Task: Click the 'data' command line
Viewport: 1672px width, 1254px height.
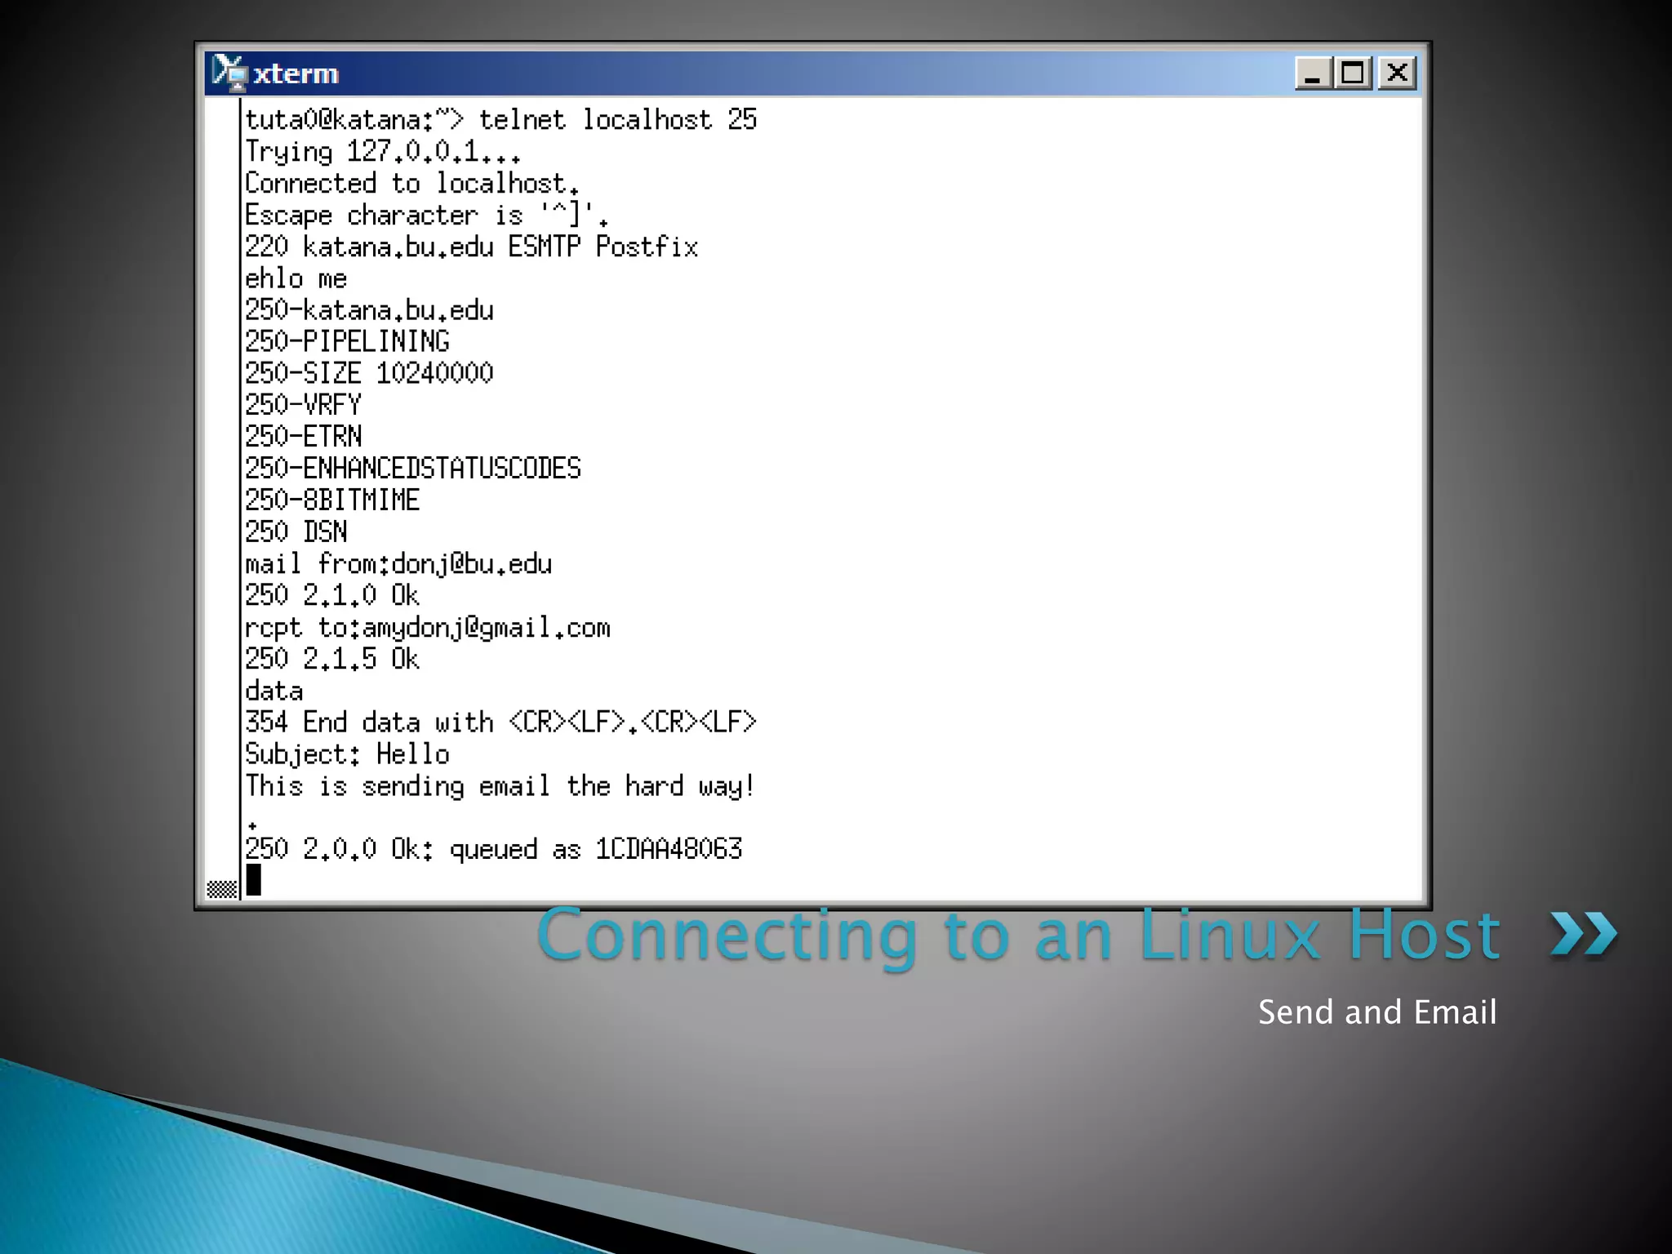Action: 274,691
